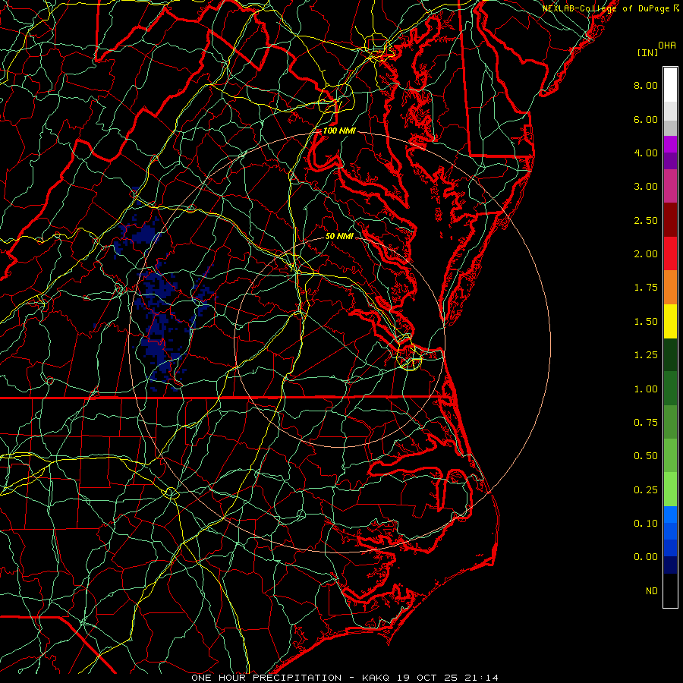683x683 pixels.
Task: Select the white swatch in the legend
Action: pos(670,85)
